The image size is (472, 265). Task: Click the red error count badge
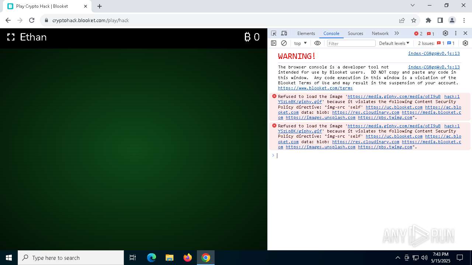[419, 33]
